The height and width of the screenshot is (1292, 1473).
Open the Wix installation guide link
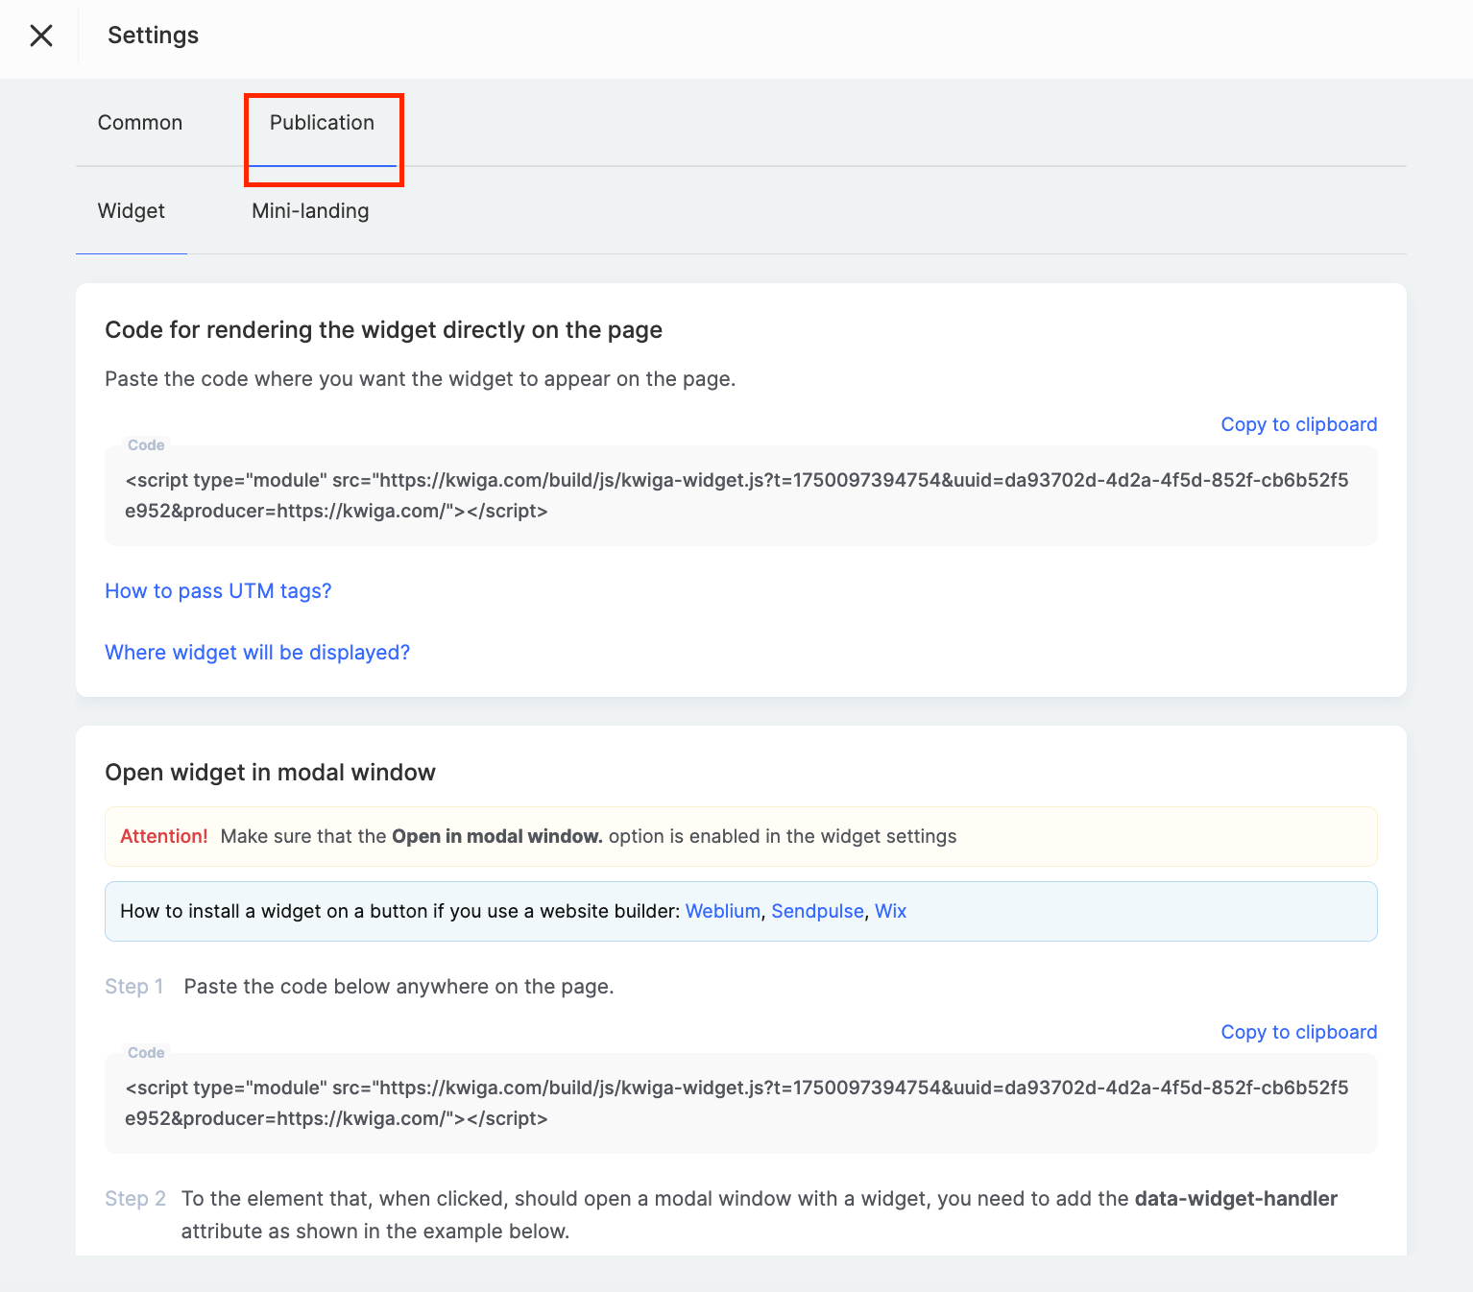(x=890, y=911)
